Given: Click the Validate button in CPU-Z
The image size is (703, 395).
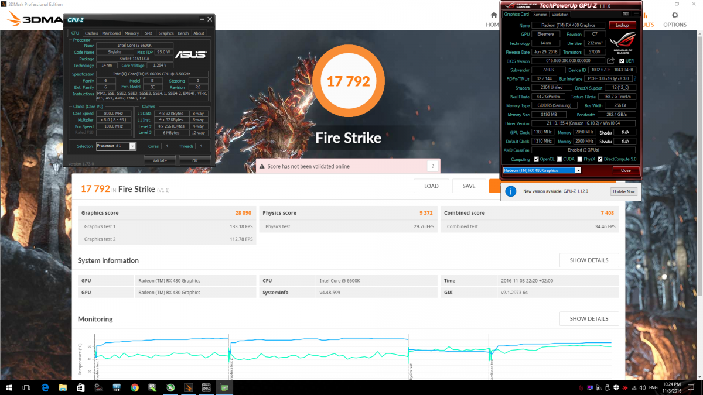Looking at the screenshot, I should click(160, 160).
